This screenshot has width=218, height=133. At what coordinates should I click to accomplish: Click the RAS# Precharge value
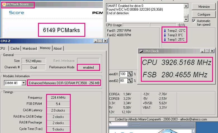58,123
